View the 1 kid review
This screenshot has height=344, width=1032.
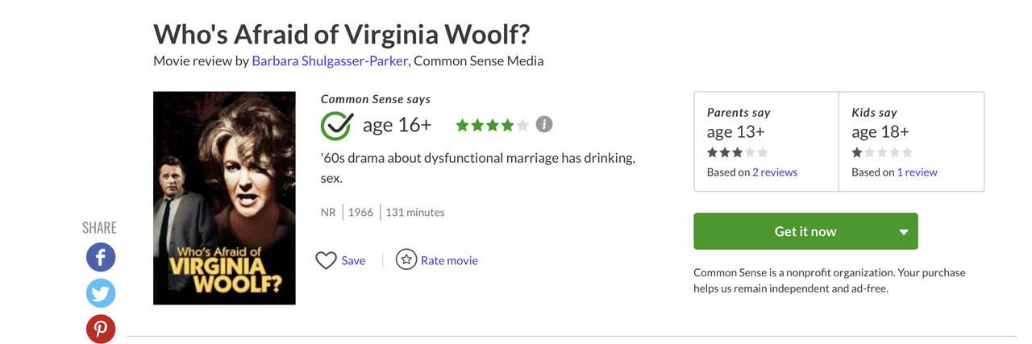click(x=917, y=172)
